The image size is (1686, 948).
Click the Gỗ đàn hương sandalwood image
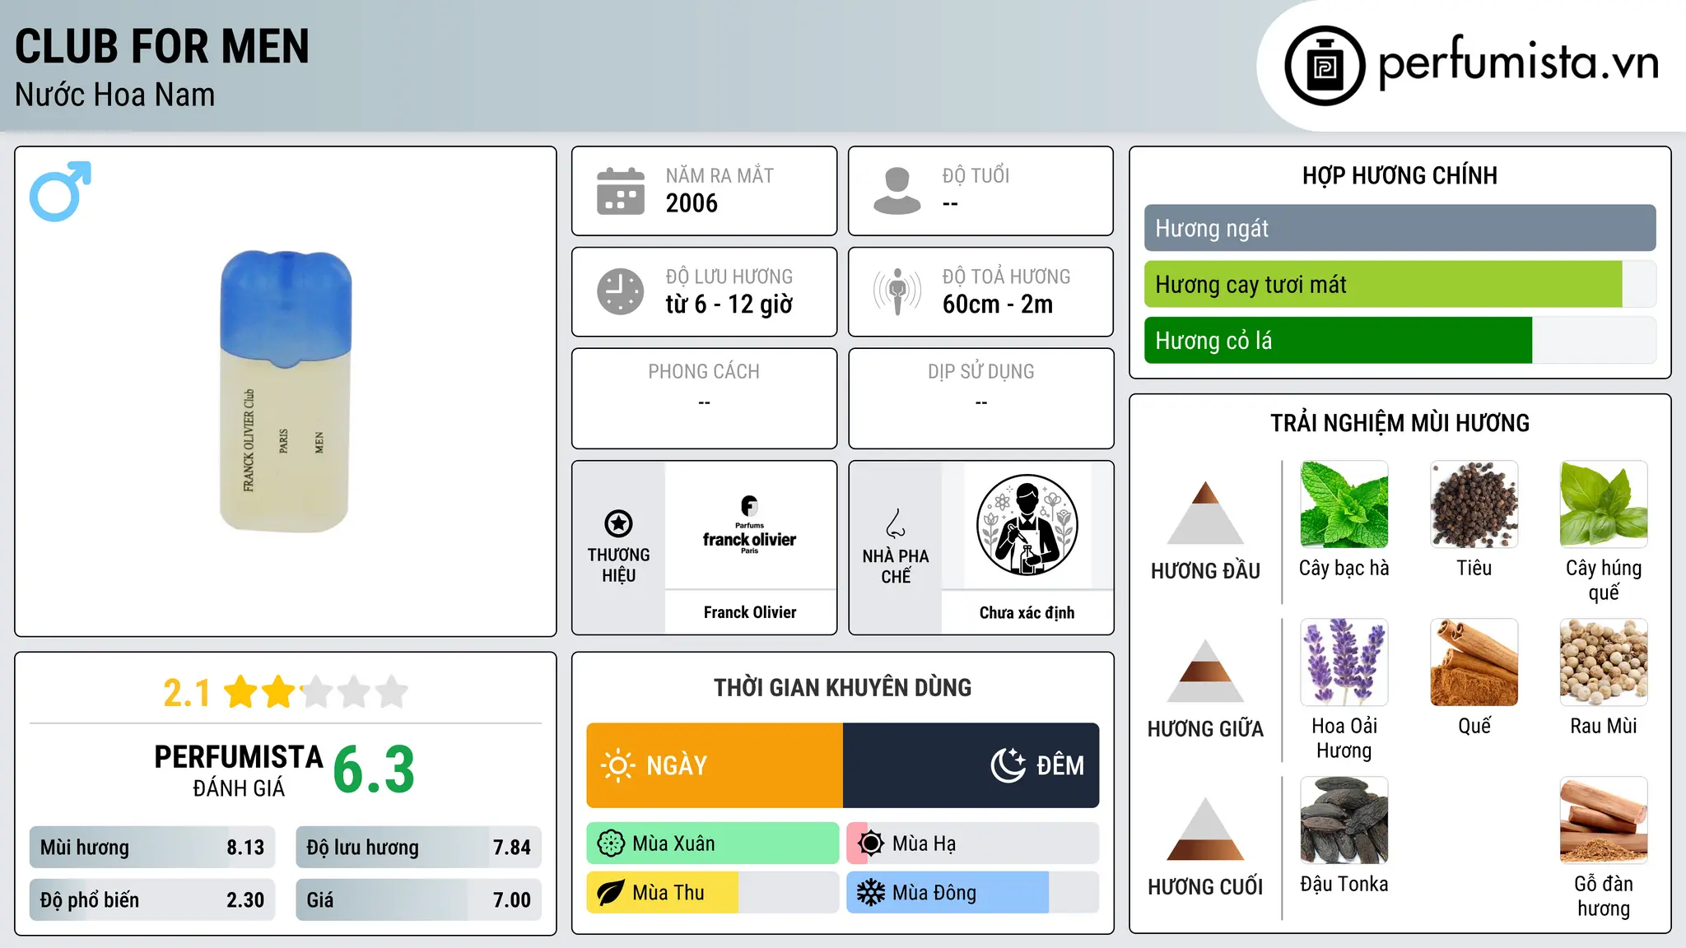1604,820
